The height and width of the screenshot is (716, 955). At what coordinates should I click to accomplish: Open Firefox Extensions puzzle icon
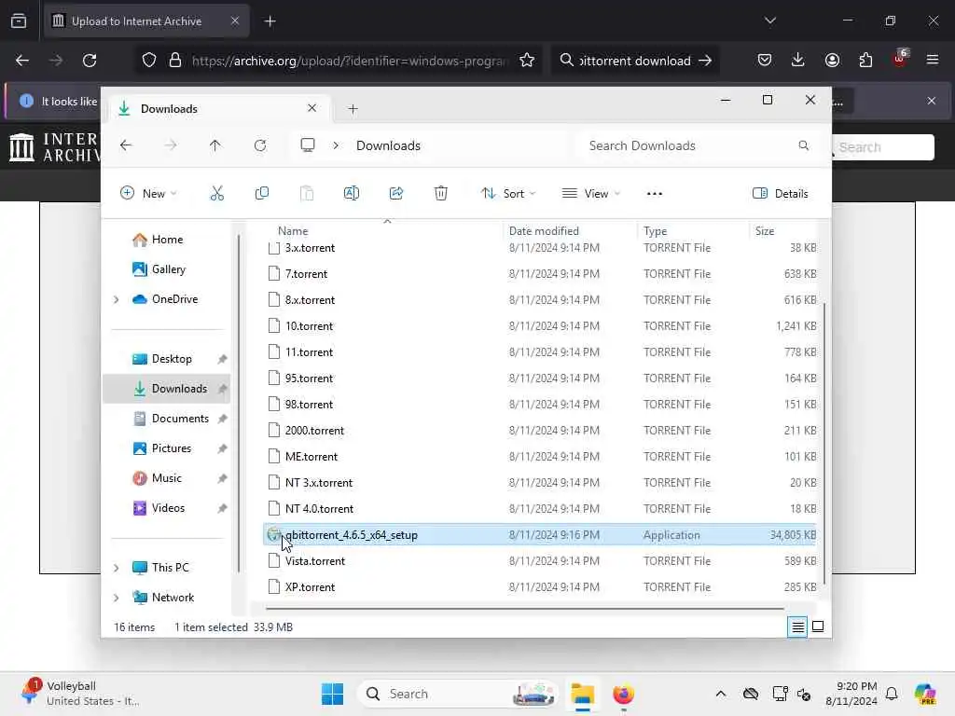pyautogui.click(x=865, y=61)
